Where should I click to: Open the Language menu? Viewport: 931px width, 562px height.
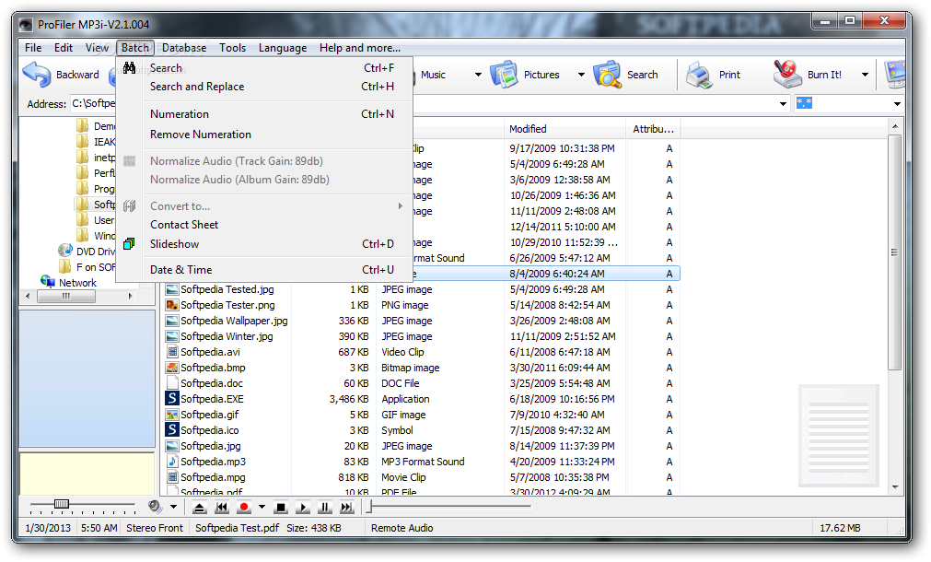pyautogui.click(x=283, y=48)
